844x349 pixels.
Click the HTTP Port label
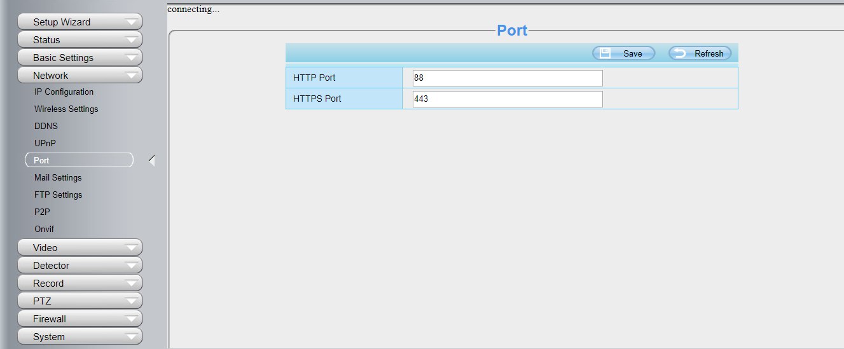[x=314, y=78]
